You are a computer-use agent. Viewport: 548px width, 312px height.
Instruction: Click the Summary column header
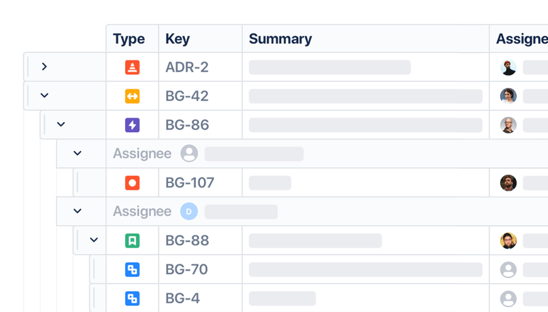[281, 39]
